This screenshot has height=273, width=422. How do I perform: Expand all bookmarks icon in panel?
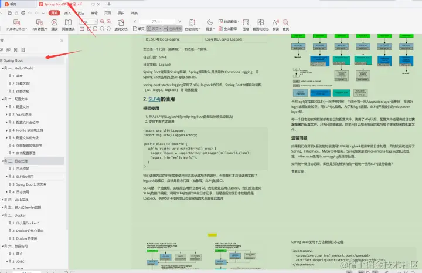(2, 50)
